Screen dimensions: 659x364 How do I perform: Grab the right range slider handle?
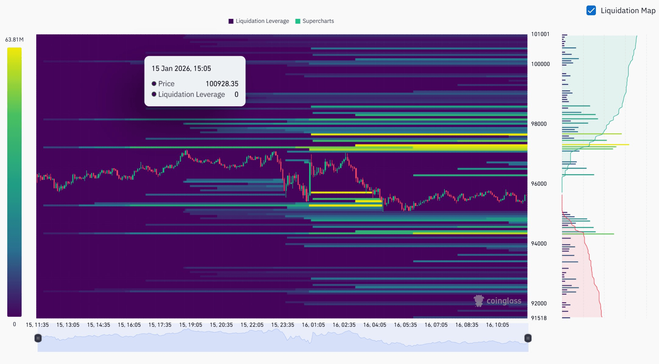click(528, 338)
